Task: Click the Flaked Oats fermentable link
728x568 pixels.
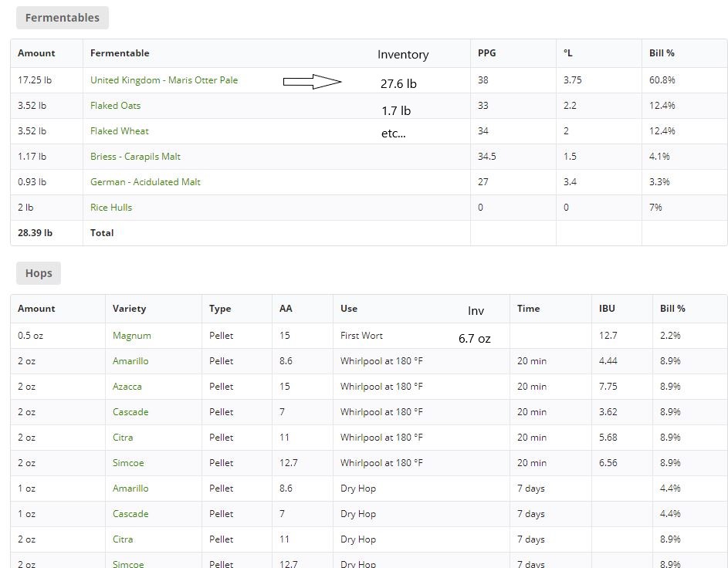Action: click(115, 106)
